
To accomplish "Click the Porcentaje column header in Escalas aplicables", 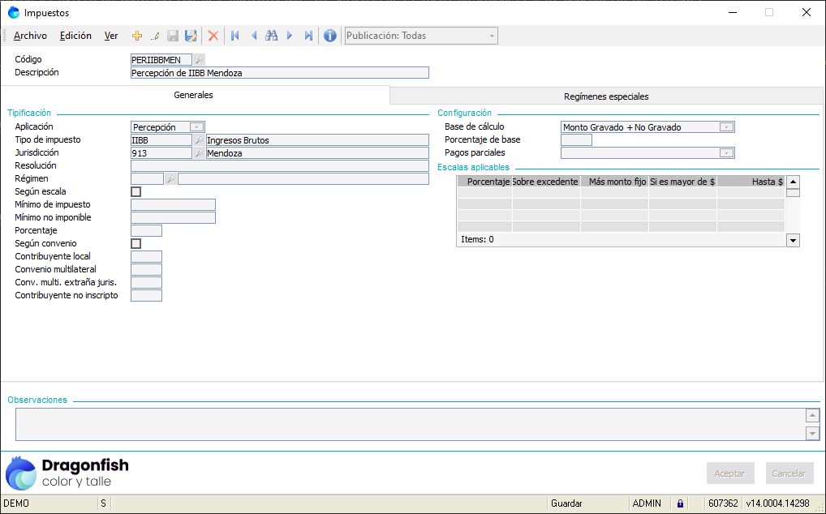I will click(484, 182).
